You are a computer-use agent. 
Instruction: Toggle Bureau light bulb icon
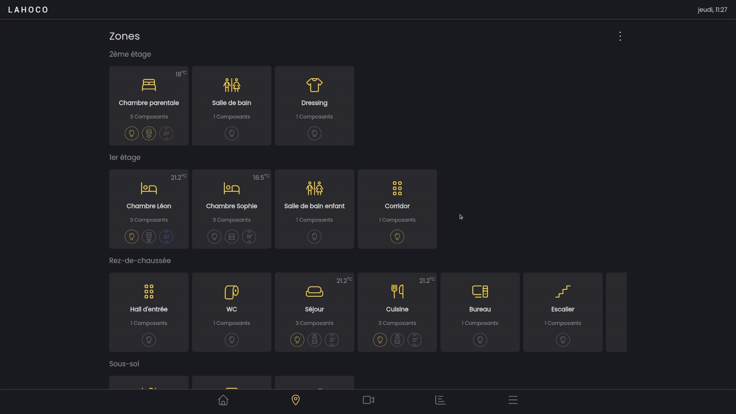(480, 340)
